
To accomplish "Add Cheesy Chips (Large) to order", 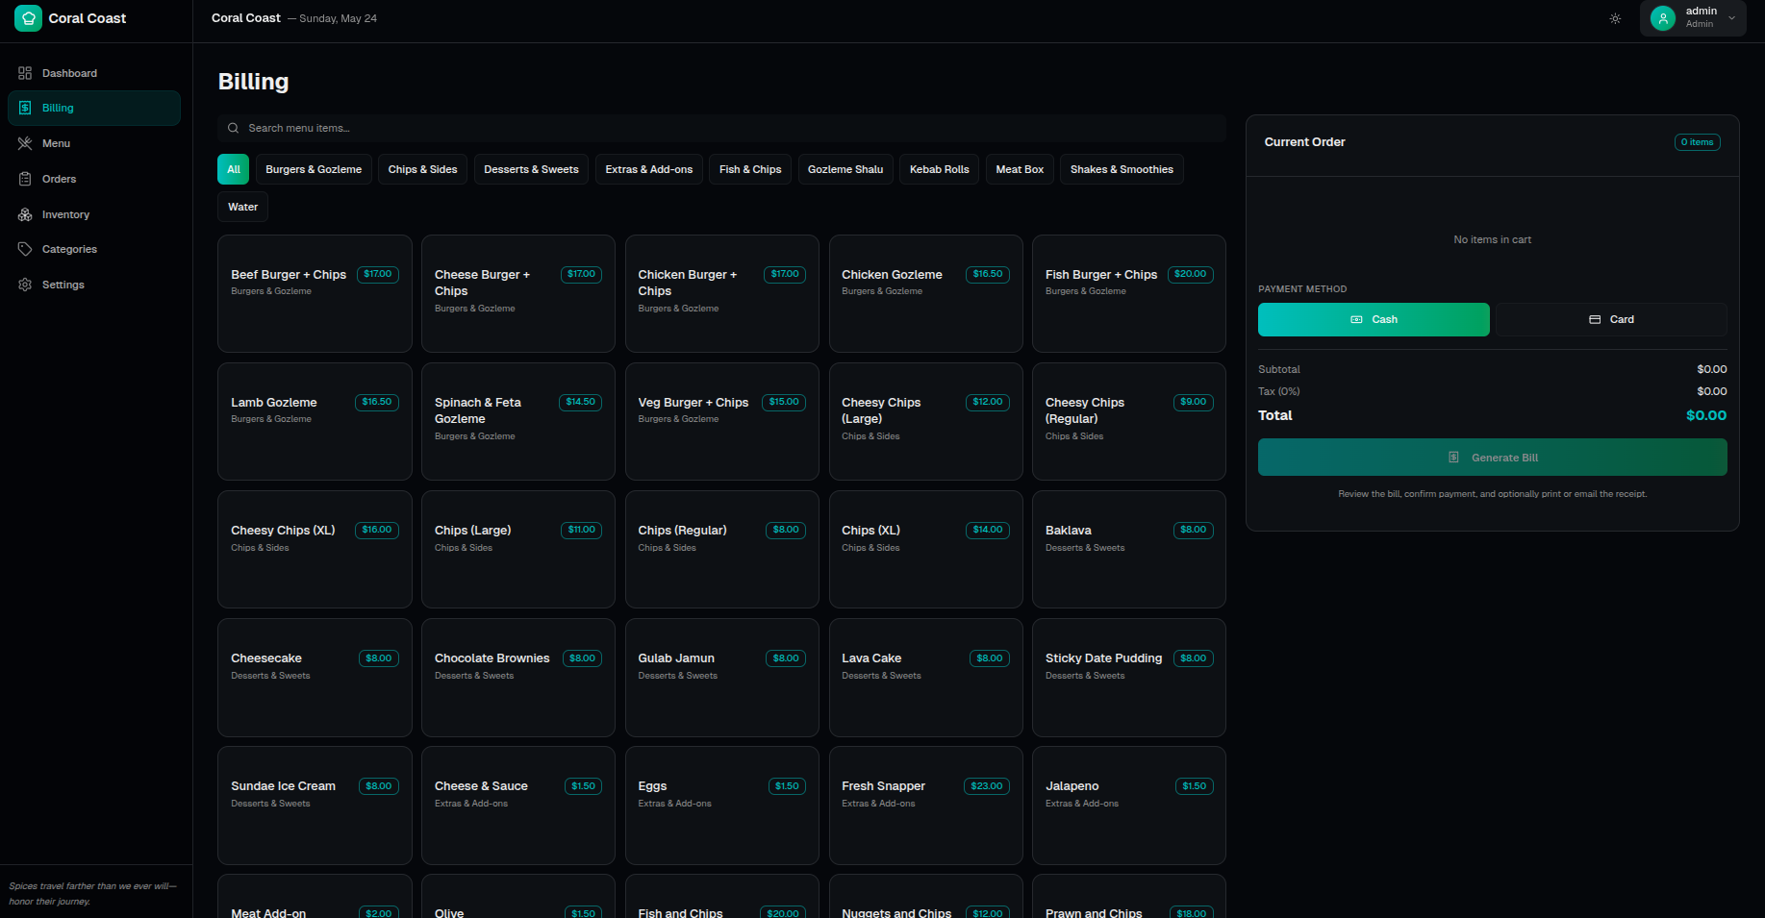I will pyautogui.click(x=926, y=421).
